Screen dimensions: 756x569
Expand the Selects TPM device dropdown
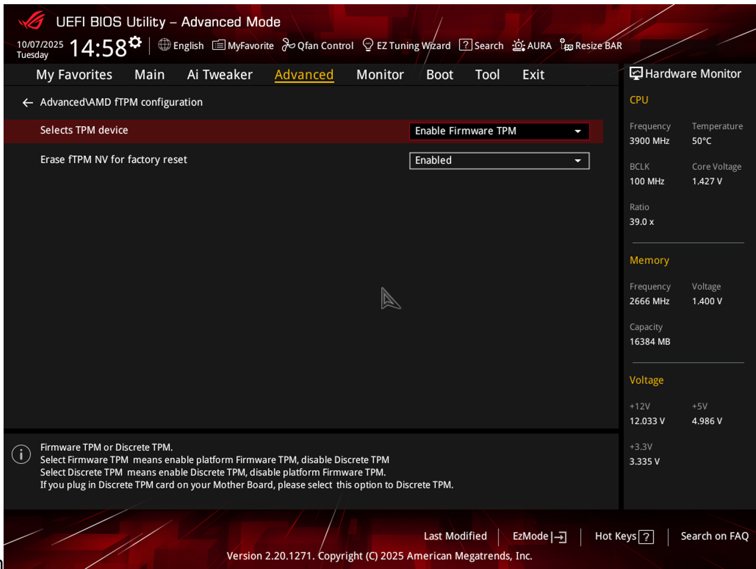coord(499,131)
